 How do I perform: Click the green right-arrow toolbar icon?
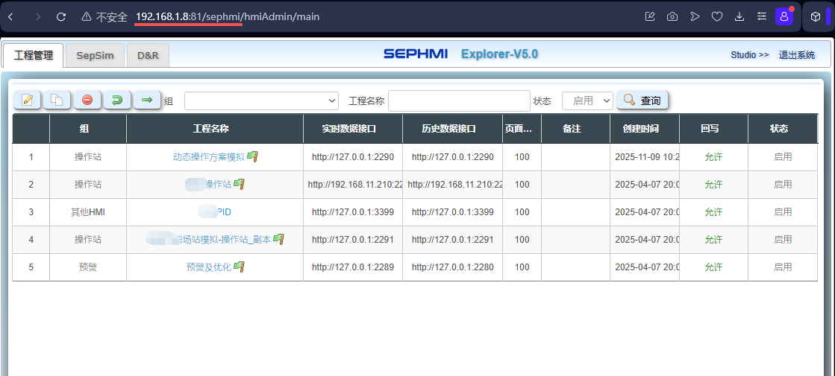click(x=147, y=100)
